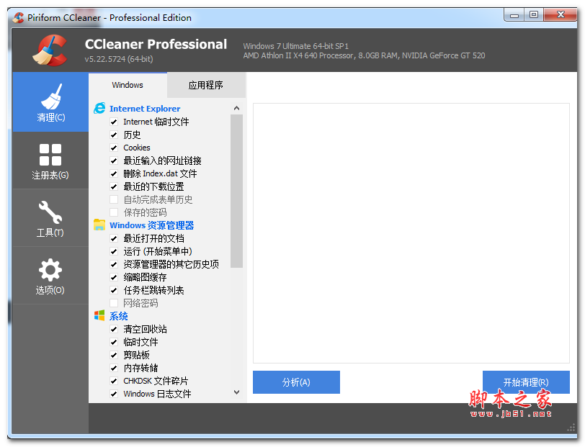Click the Internet Explorer category icon
585x447 pixels.
(x=99, y=109)
